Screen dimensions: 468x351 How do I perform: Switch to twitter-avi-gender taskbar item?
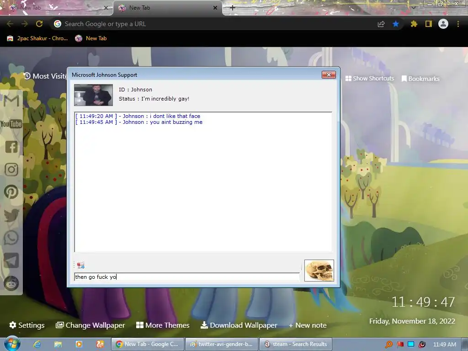click(x=222, y=344)
